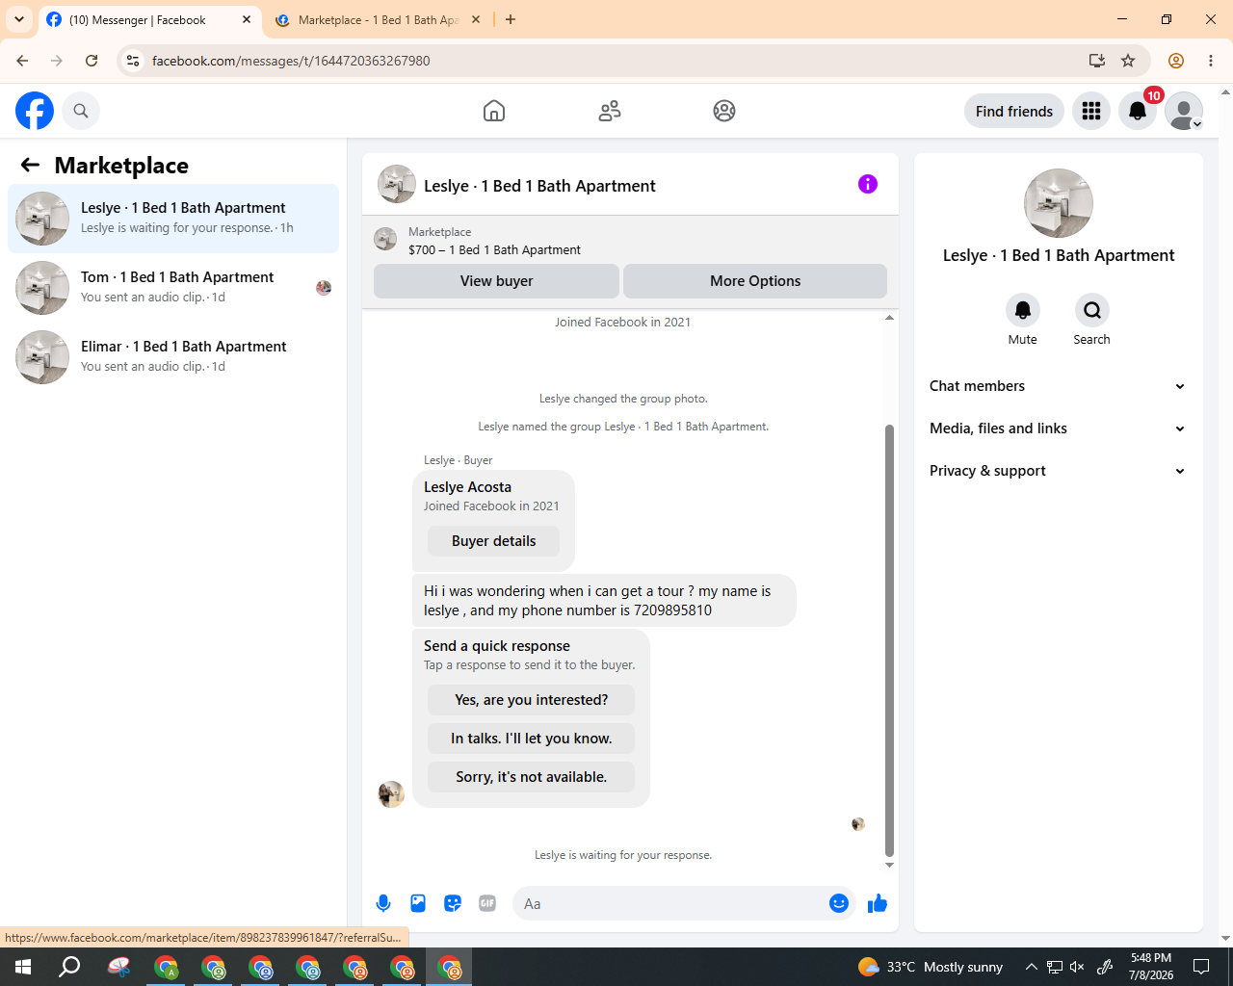
Task: Choose a GIF icon in composer
Action: point(487,903)
